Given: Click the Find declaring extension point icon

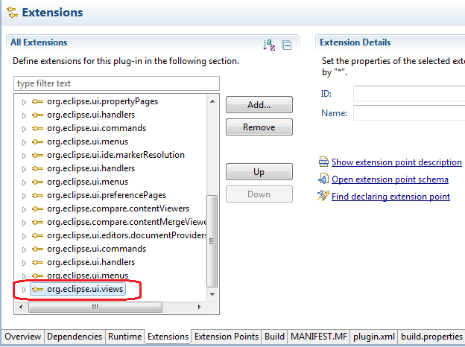Looking at the screenshot, I should point(323,196).
